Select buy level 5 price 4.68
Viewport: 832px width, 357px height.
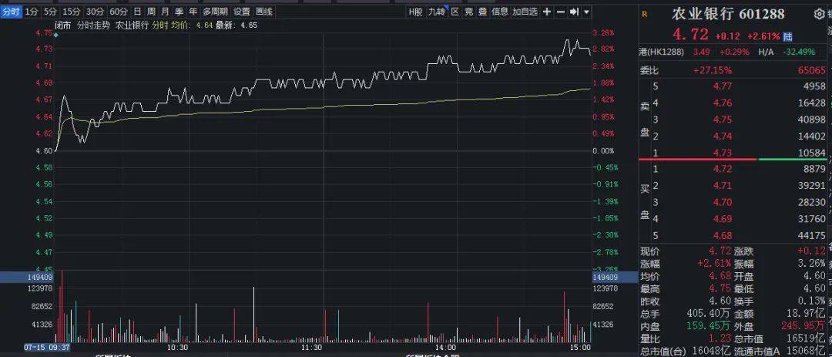click(x=723, y=235)
